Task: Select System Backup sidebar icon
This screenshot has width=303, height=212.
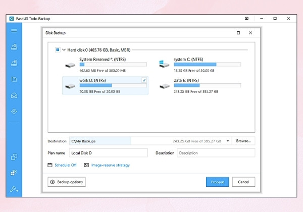Action: click(14, 63)
